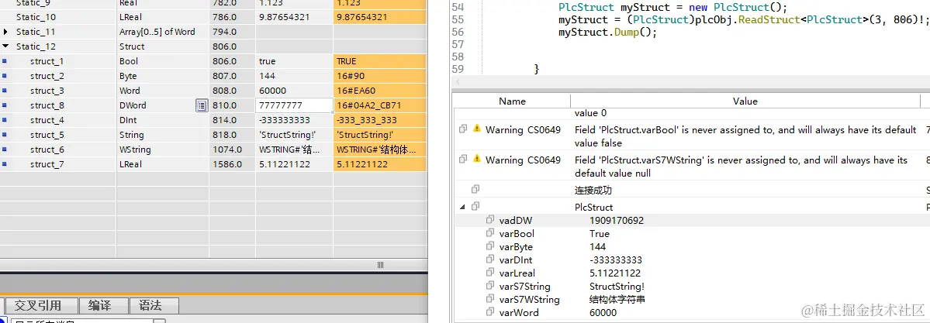This screenshot has height=323, width=930.
Task: Click the 连接成功 output message
Action: point(593,191)
